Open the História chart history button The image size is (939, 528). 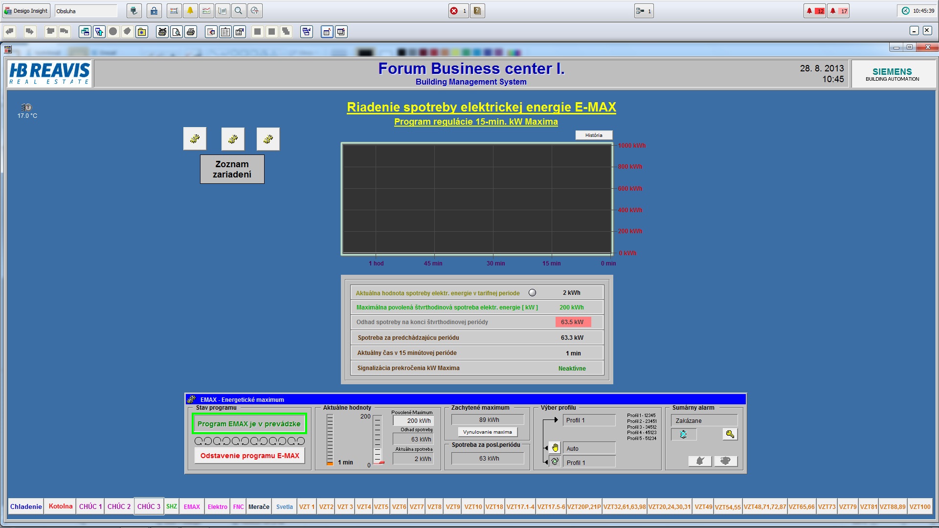[x=594, y=135]
